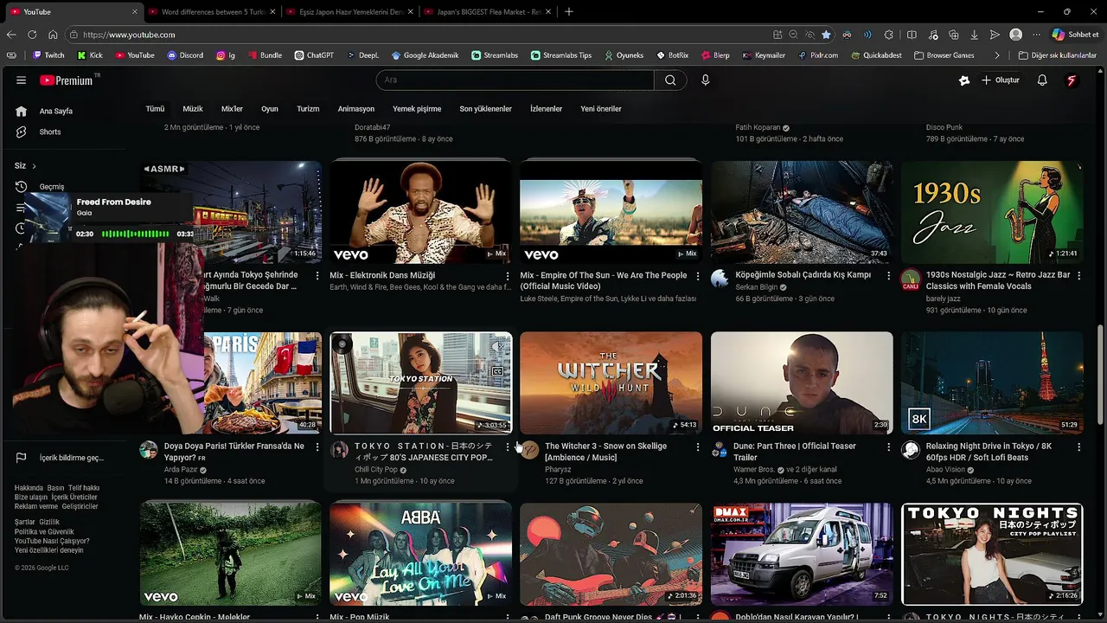Open options for Mix - Elektronik Dans Müziği
The height and width of the screenshot is (623, 1107).
[x=508, y=276]
